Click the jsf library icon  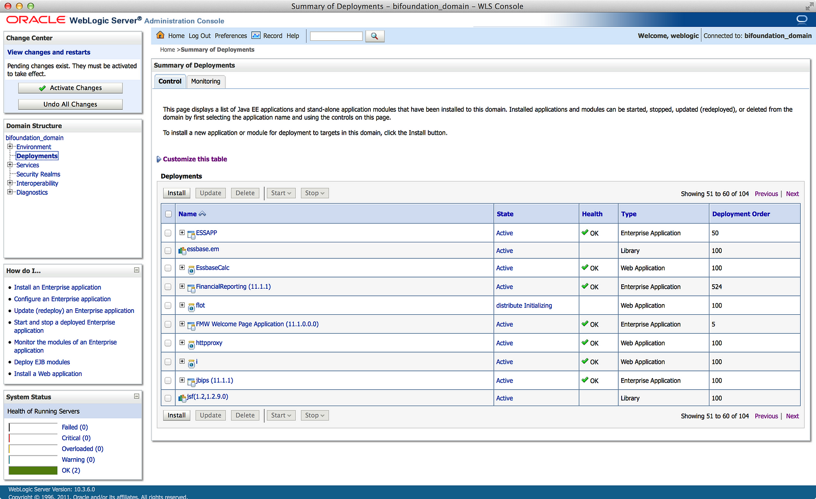(182, 398)
